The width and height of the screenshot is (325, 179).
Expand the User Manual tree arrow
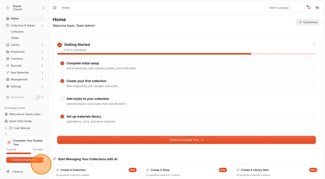point(6,128)
